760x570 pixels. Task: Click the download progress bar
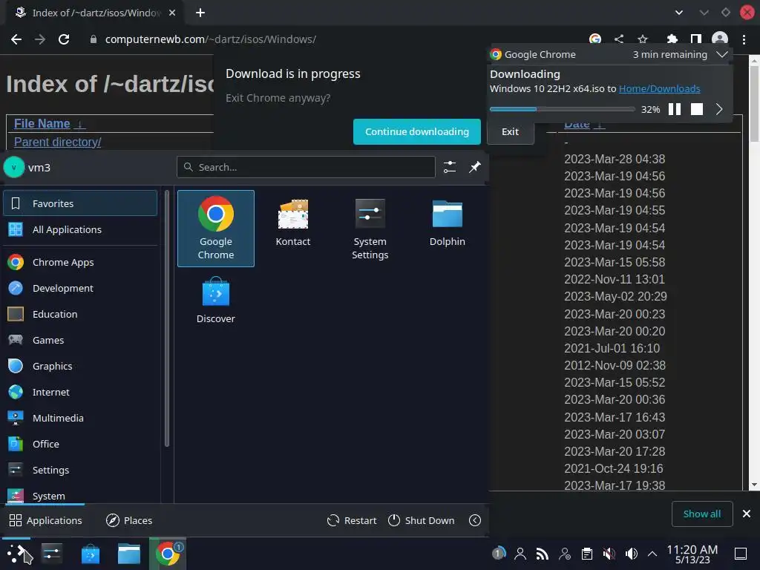(x=563, y=109)
